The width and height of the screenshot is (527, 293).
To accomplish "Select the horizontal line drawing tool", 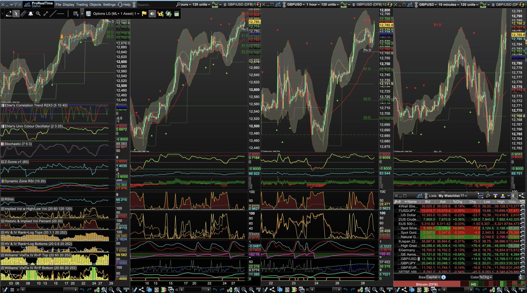I will pos(60,14).
